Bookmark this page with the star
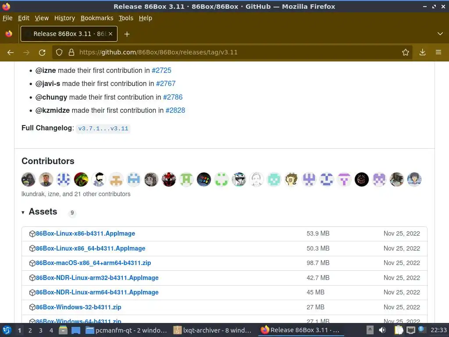The image size is (449, 337). (x=406, y=53)
